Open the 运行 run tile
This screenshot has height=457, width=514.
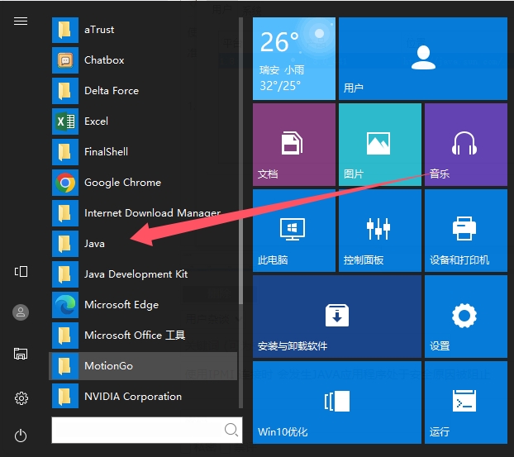click(x=466, y=402)
